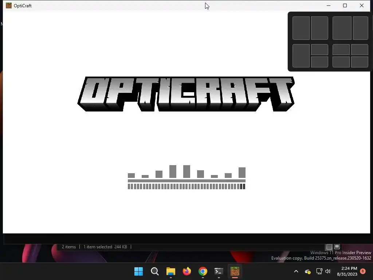Open the Windows Start menu
This screenshot has height=280, width=373.
pos(138,271)
